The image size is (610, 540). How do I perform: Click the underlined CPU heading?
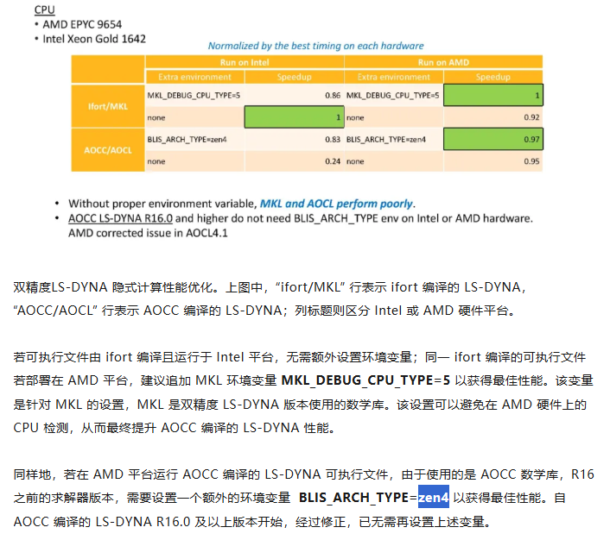(44, 9)
